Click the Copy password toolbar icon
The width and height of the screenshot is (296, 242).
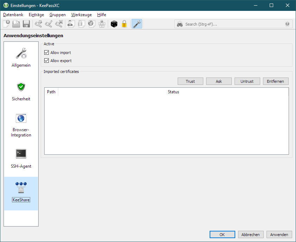81,24
